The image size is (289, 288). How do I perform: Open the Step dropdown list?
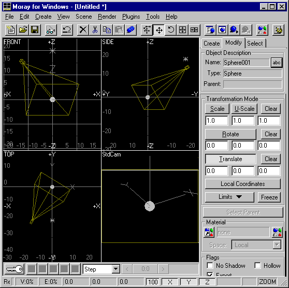click(115, 269)
